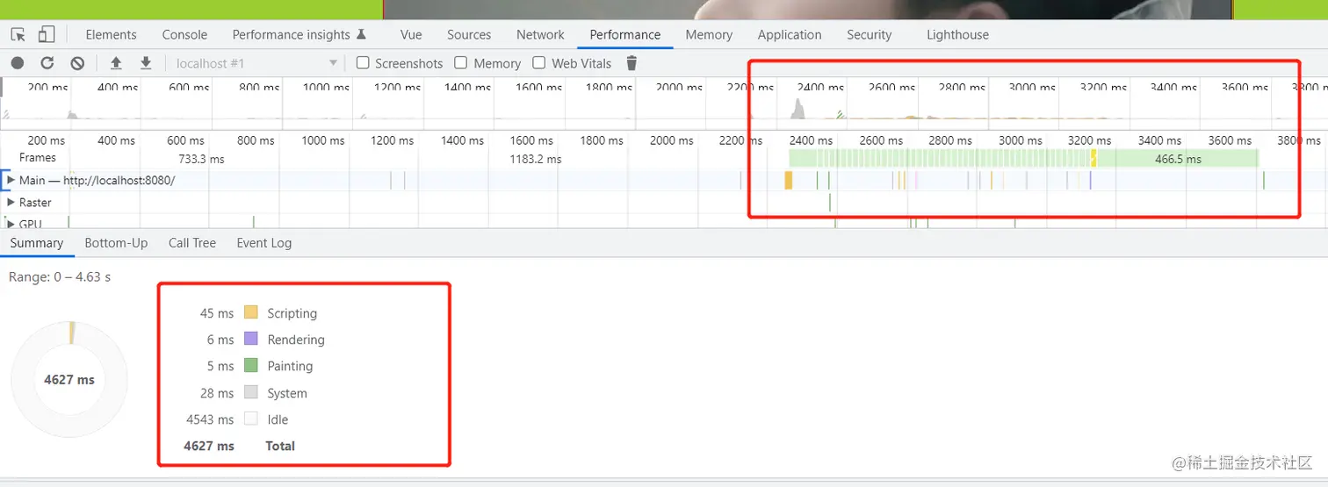Click the Frames track label
The width and height of the screenshot is (1328, 487).
(38, 157)
